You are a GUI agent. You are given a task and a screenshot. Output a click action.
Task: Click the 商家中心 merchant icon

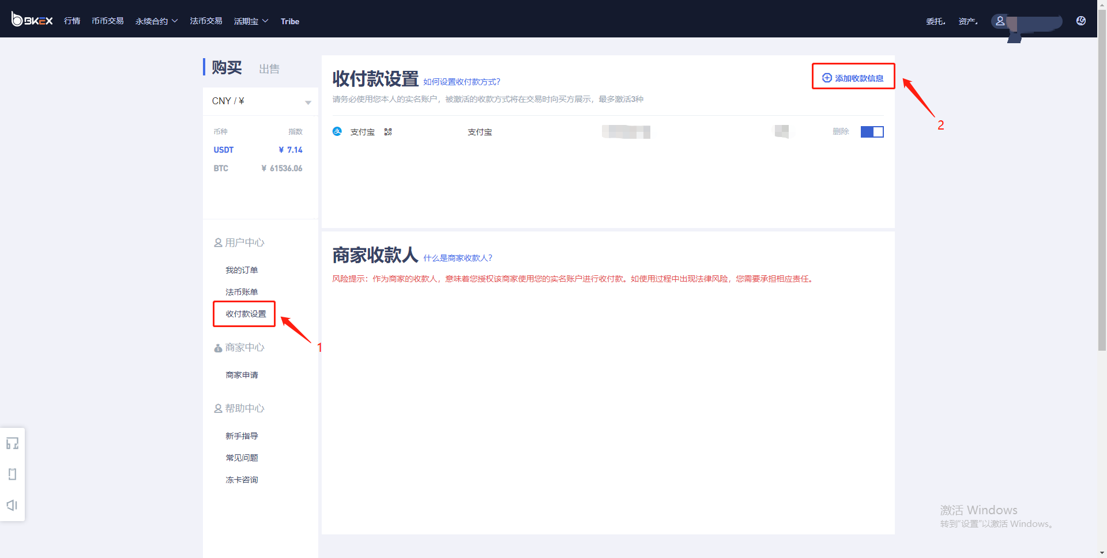[218, 348]
